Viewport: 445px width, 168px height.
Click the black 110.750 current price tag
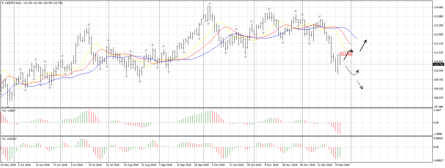click(438, 64)
